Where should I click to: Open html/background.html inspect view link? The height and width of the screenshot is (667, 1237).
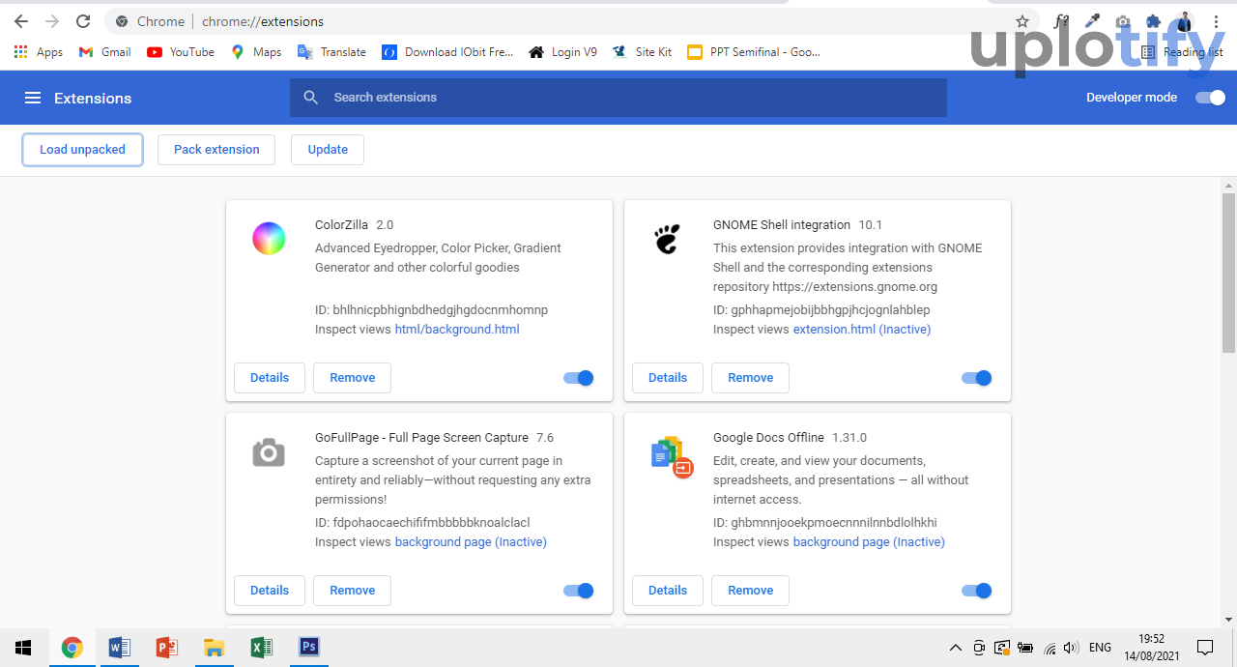(x=457, y=330)
